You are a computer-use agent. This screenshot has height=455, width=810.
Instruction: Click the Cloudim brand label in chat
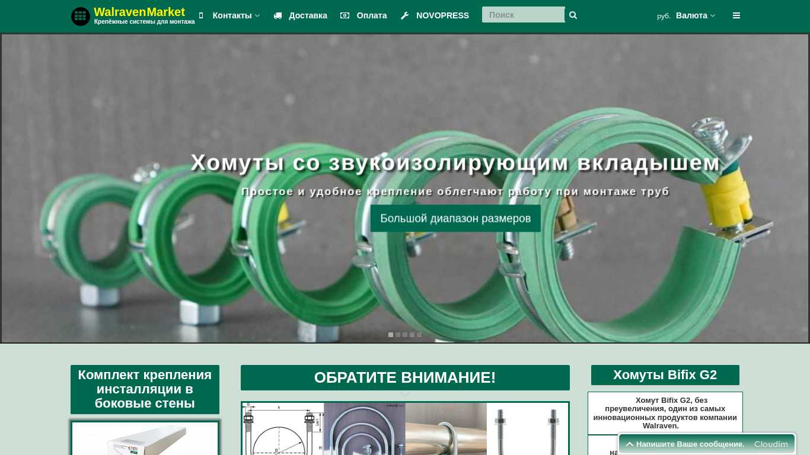tap(771, 444)
